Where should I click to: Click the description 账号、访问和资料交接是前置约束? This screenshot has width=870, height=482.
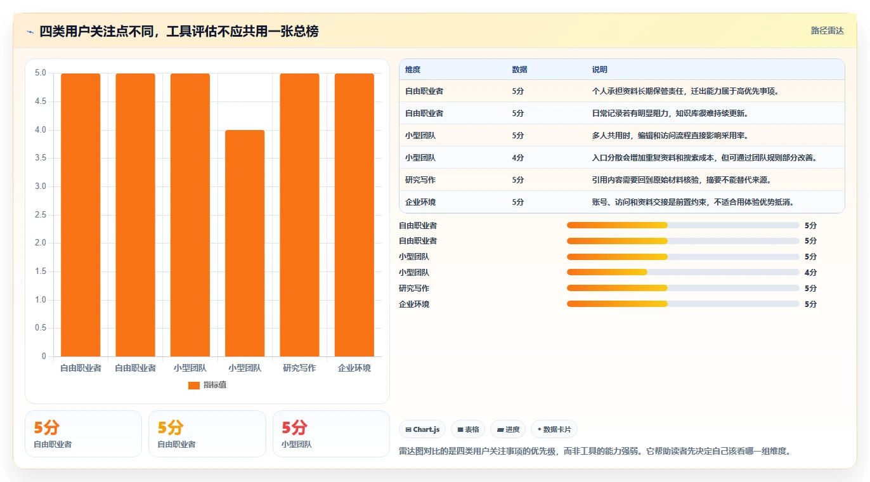tap(693, 202)
